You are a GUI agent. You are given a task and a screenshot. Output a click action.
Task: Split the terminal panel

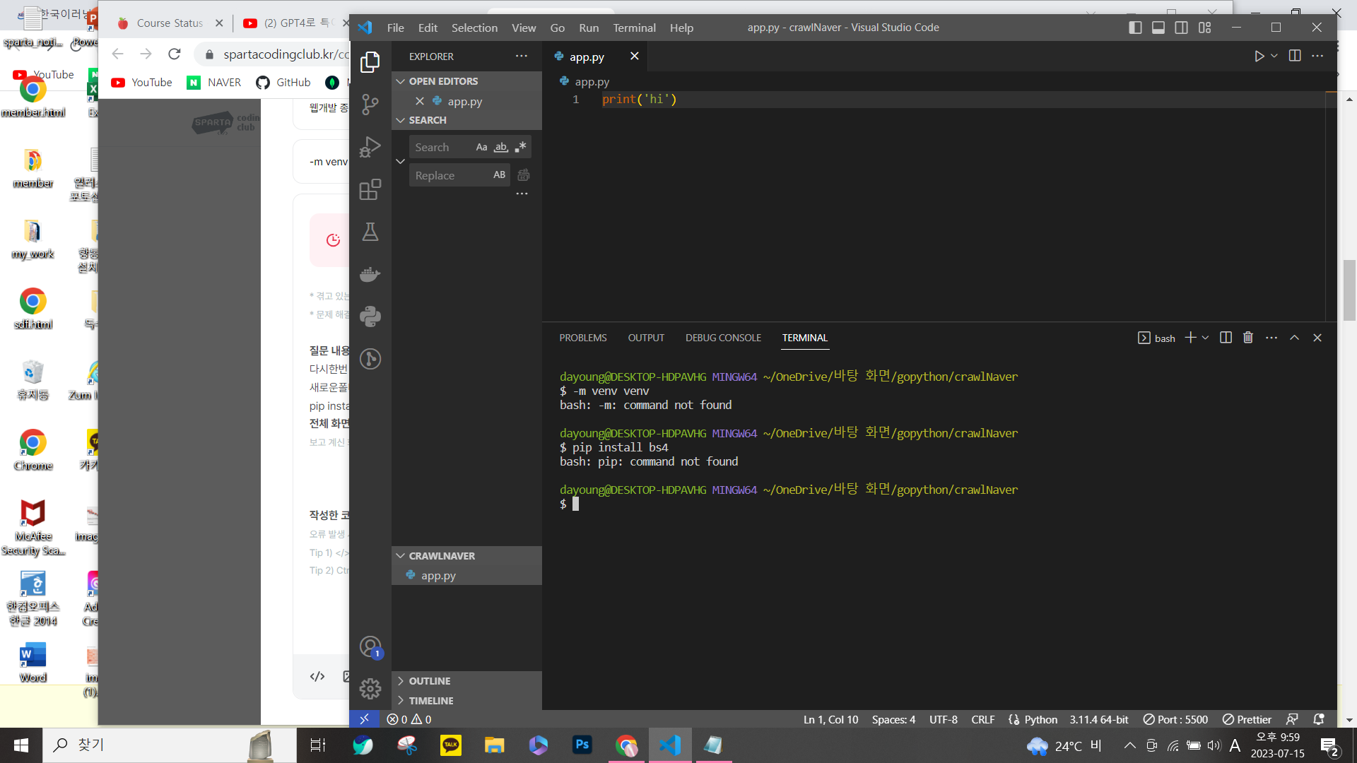(x=1226, y=338)
